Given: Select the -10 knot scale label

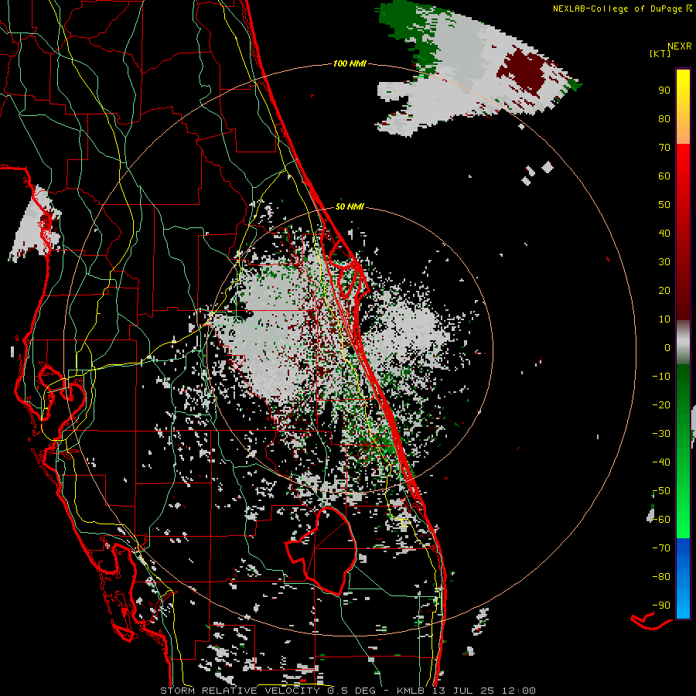Looking at the screenshot, I should click(x=661, y=377).
